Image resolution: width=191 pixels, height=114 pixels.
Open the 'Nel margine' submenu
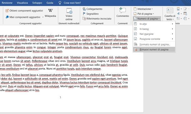click(154, 34)
